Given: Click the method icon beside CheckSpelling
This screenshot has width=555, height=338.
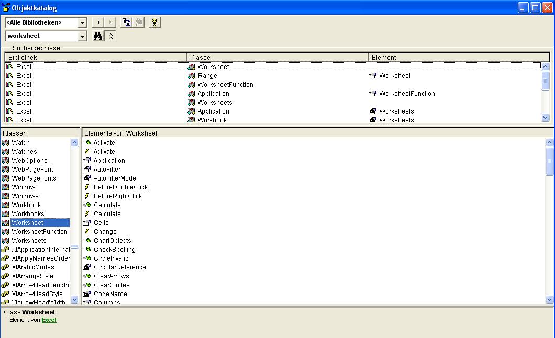Looking at the screenshot, I should [x=87, y=249].
